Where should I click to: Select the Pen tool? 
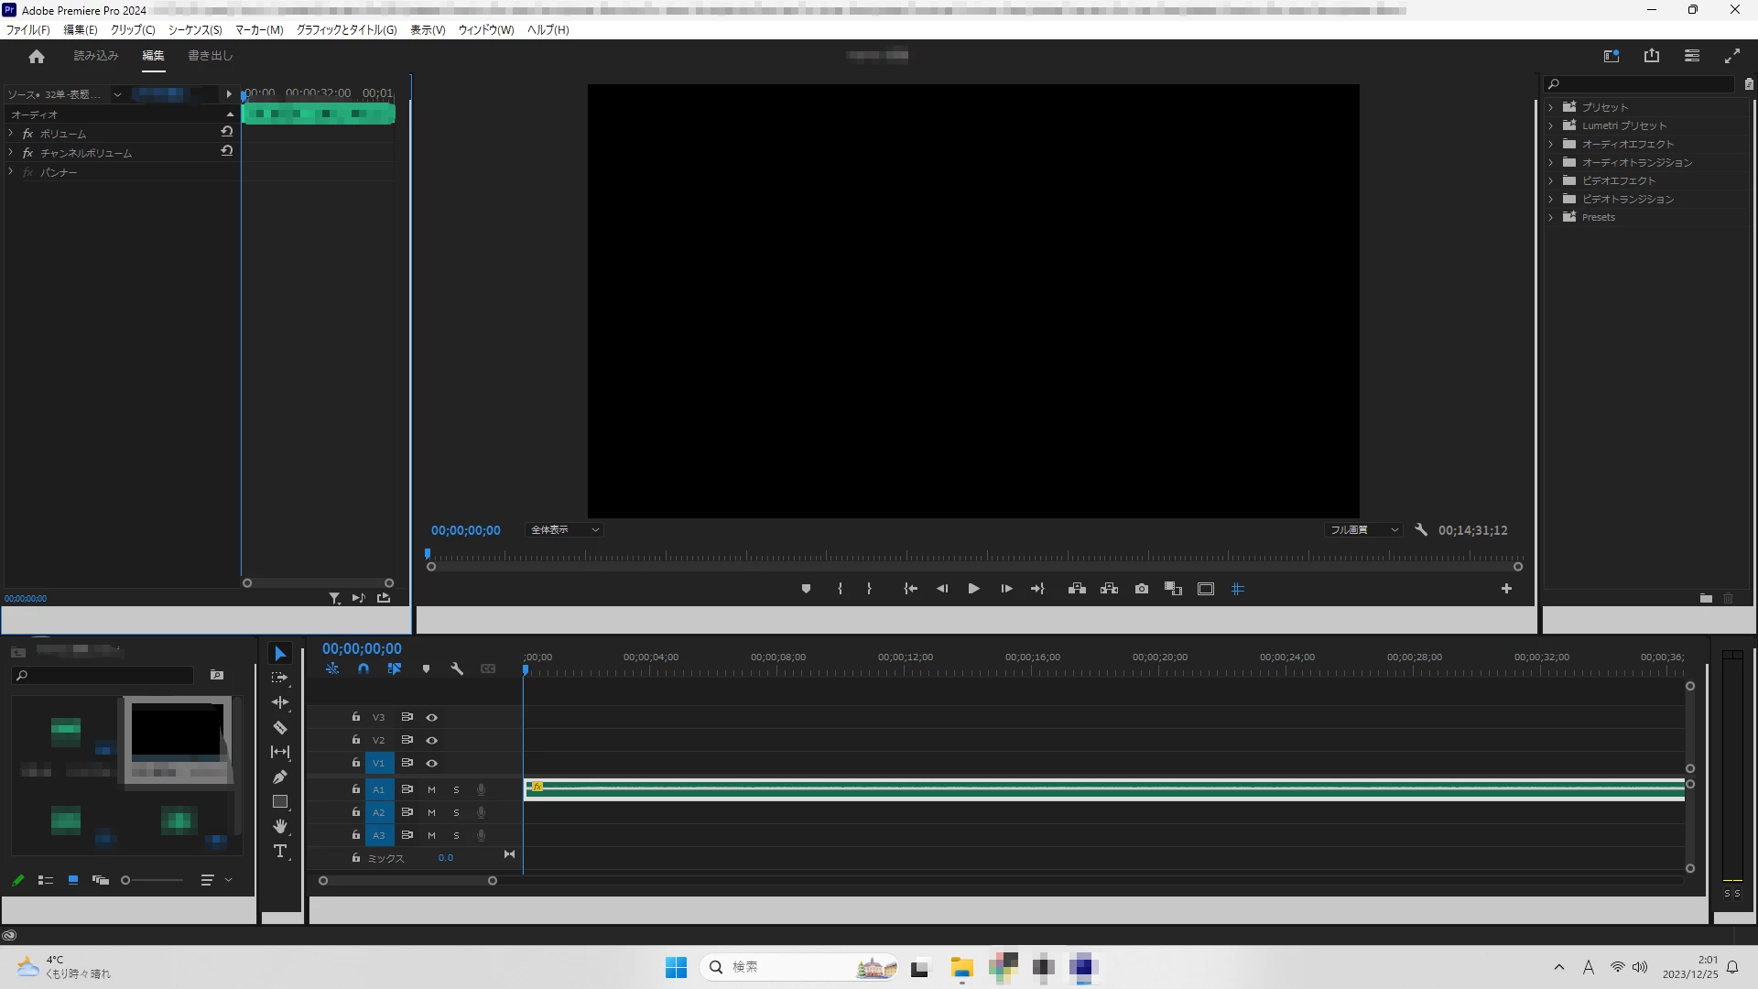[x=280, y=777]
